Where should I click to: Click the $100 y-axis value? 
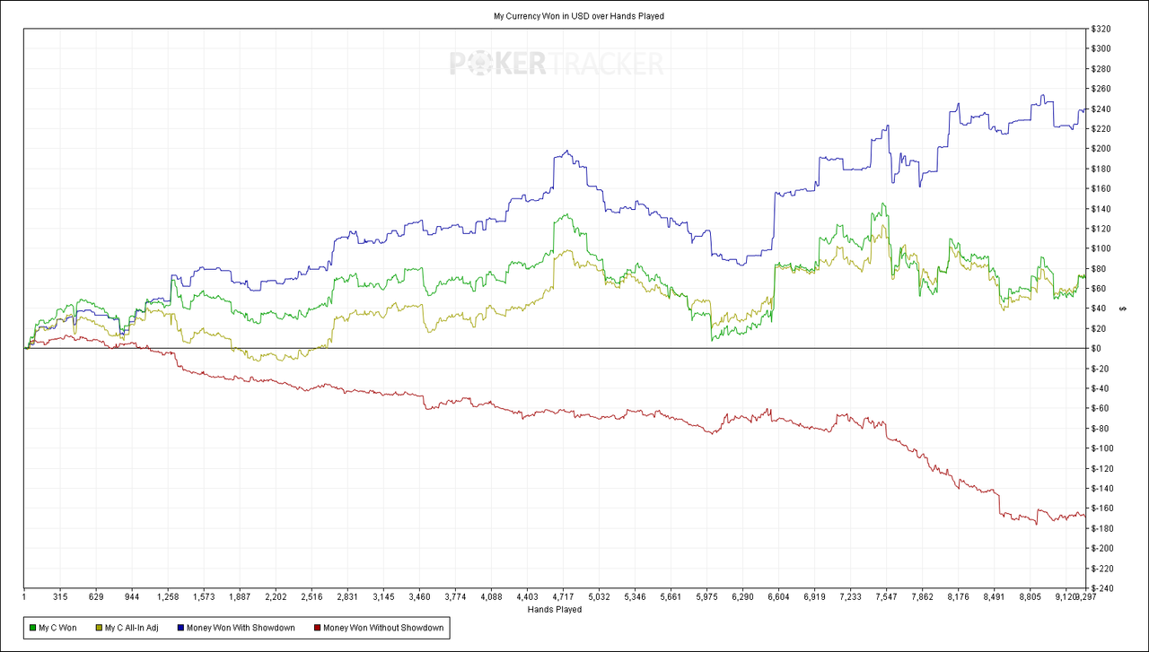(x=1100, y=248)
